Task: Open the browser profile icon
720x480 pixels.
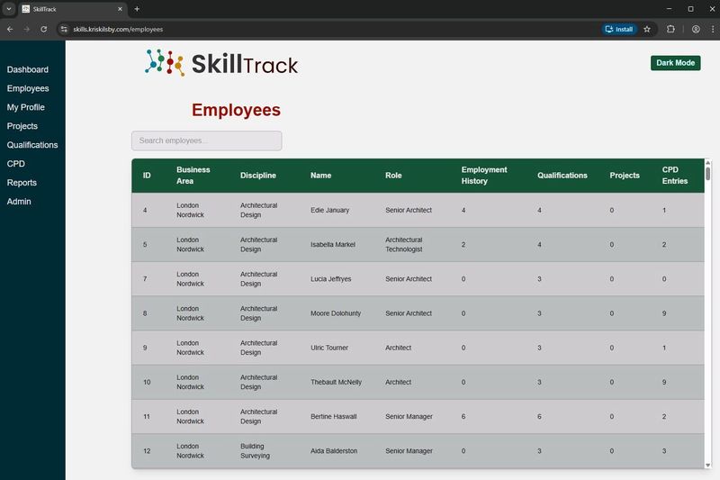Action: pos(696,29)
